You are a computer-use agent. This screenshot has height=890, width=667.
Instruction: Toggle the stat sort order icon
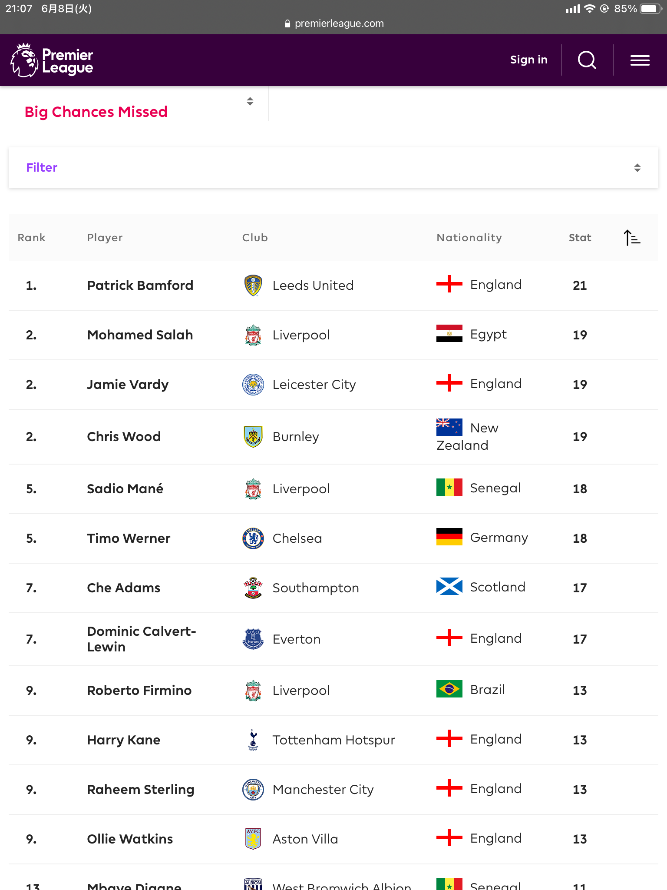(x=632, y=238)
